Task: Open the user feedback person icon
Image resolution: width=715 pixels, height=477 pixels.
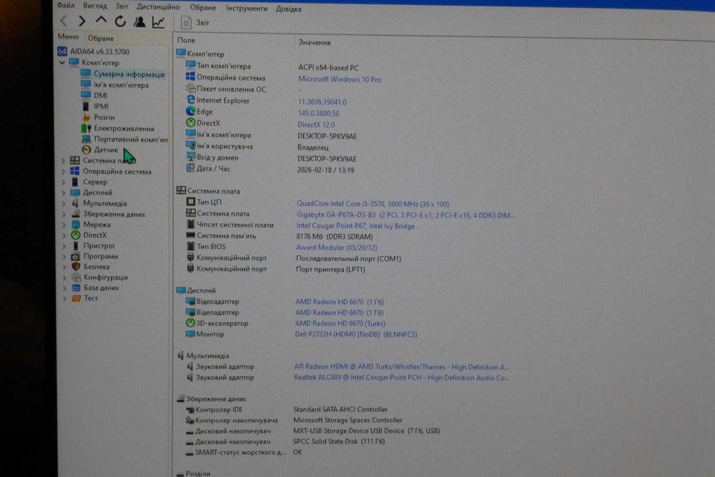Action: click(x=139, y=21)
